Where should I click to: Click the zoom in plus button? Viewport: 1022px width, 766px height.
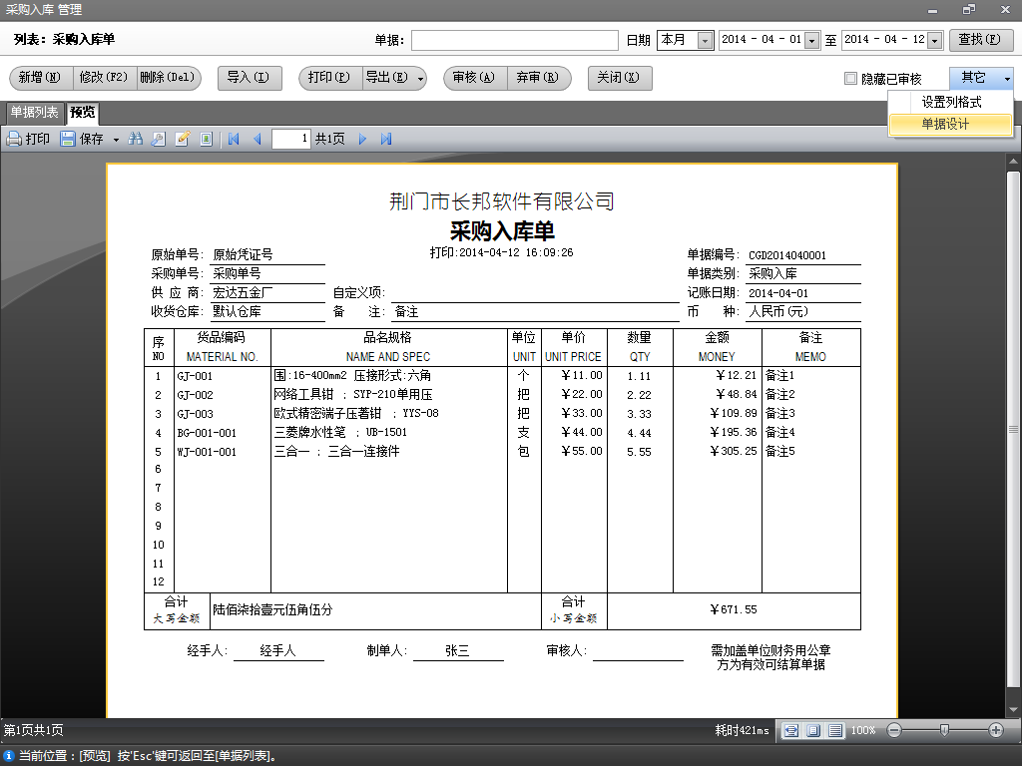pos(995,730)
